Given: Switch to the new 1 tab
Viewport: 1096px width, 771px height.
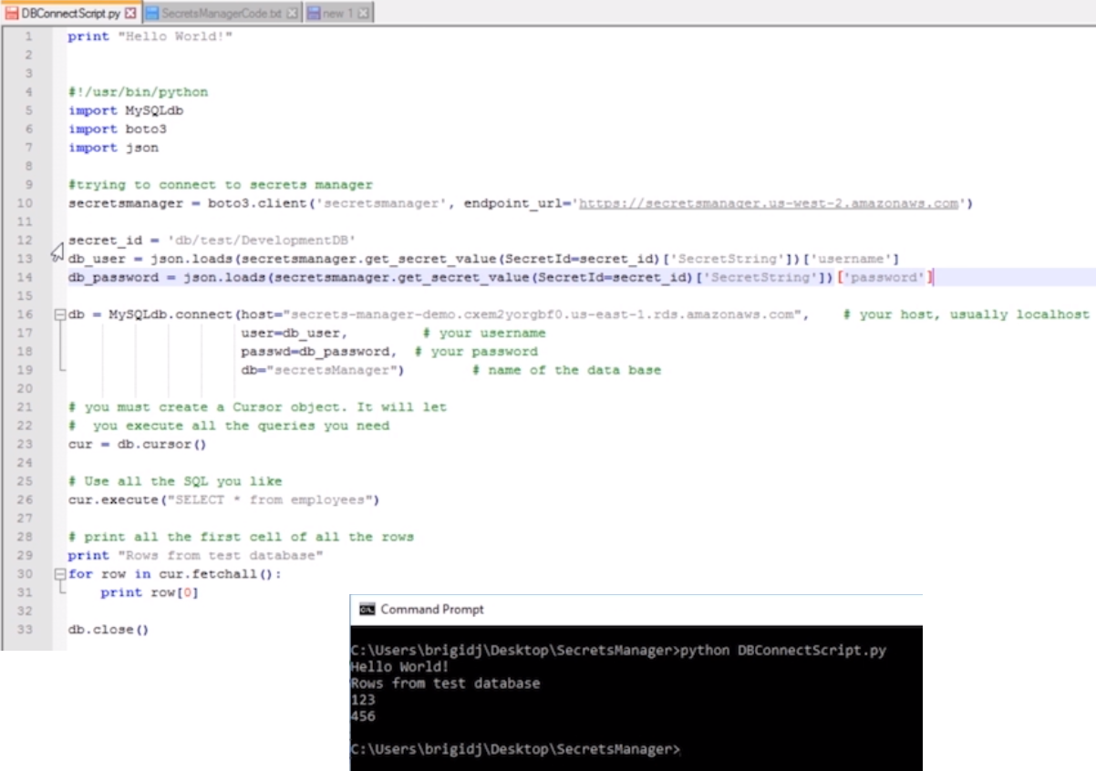Looking at the screenshot, I should coord(337,13).
